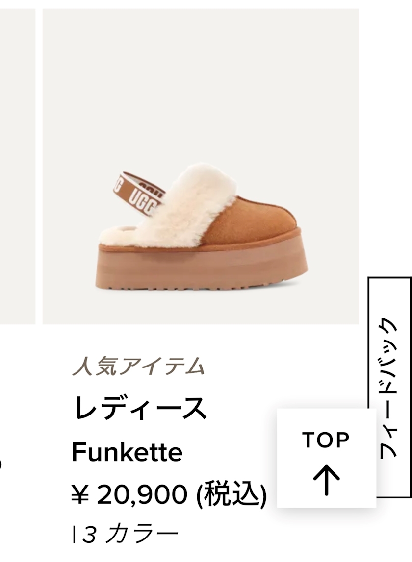The width and height of the screenshot is (412, 562).
Task: Click the 人気アイテム badge label
Action: click(x=138, y=367)
